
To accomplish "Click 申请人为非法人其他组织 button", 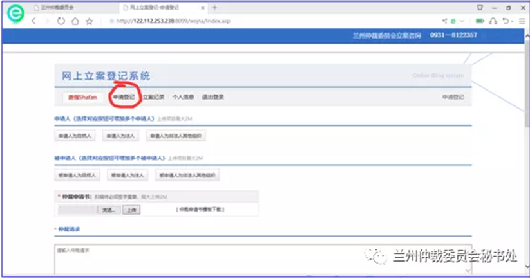I will tap(176, 136).
